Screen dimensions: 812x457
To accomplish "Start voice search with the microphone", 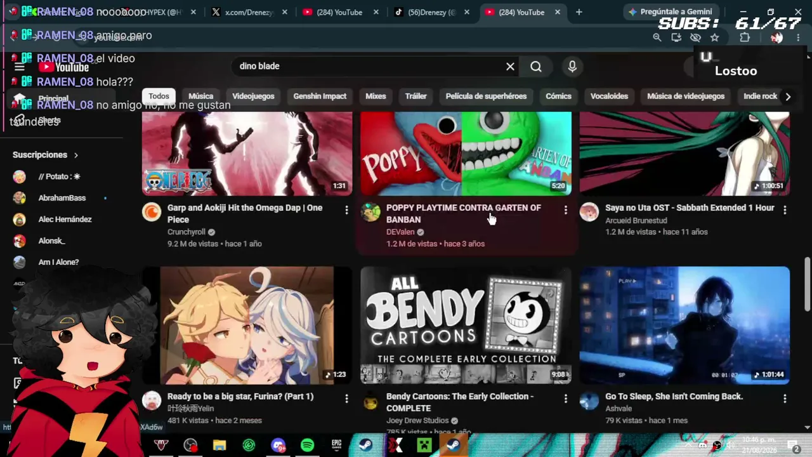I will [x=572, y=66].
